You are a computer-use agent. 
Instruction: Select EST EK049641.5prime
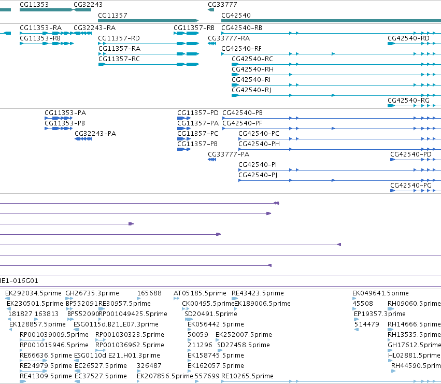coord(380,293)
